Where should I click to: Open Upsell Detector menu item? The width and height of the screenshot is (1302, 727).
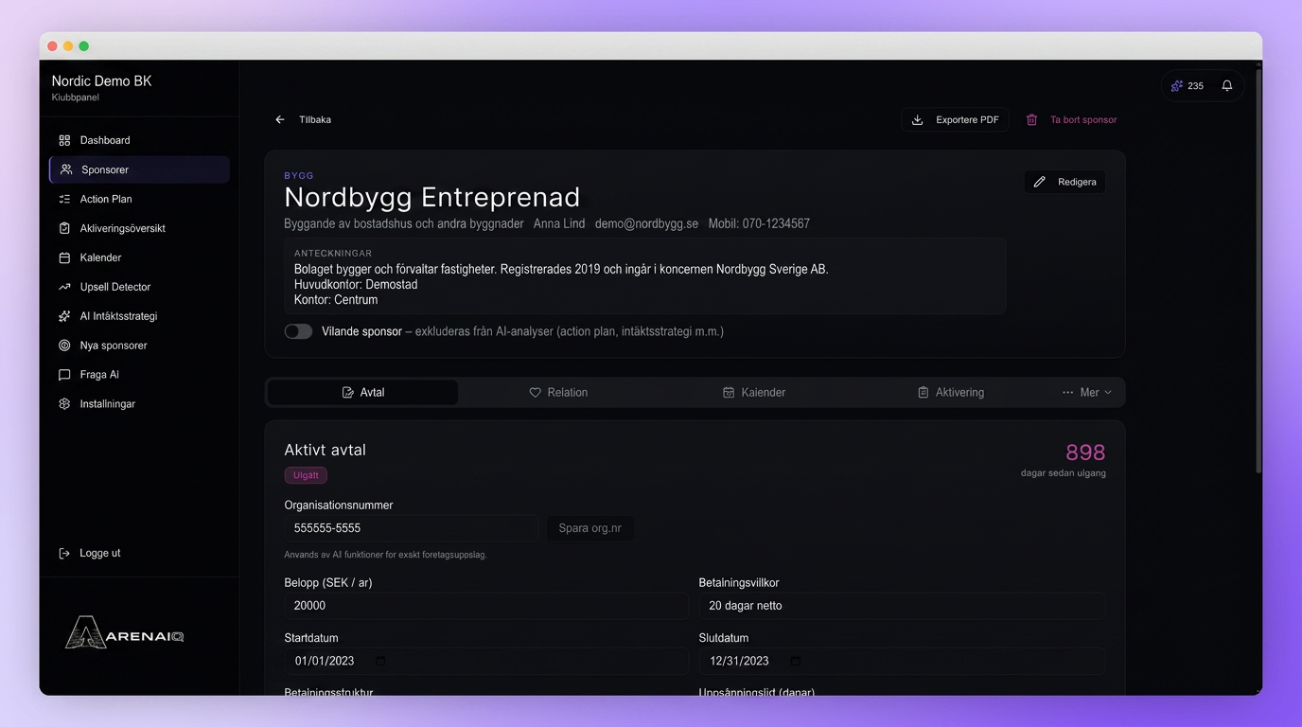(x=139, y=287)
